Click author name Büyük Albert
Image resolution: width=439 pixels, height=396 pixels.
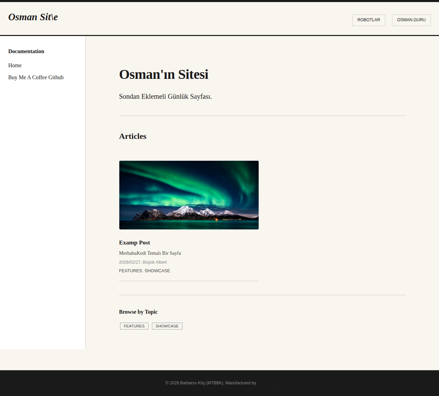click(x=155, y=262)
